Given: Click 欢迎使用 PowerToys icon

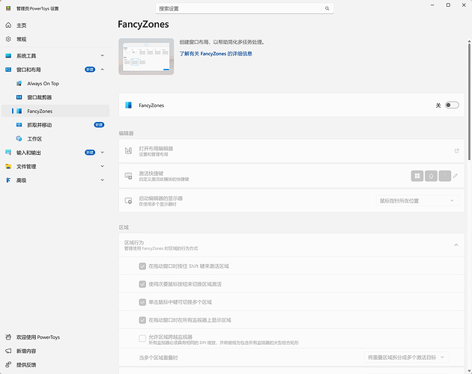Looking at the screenshot, I should point(8,337).
